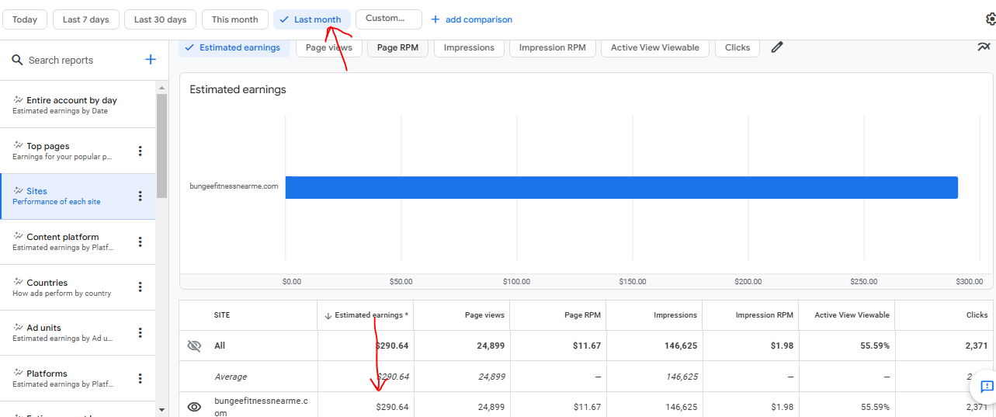
Task: Toggle the Estimated earnings metric chip
Action: [234, 47]
